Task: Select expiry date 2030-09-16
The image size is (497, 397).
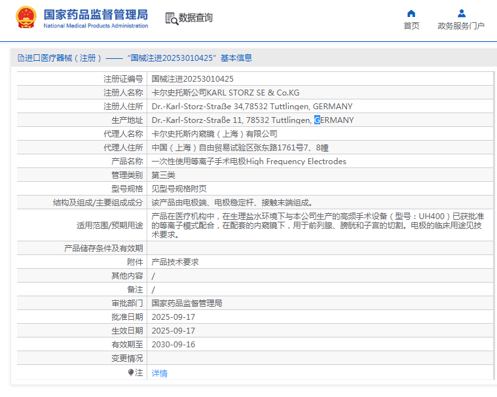Action: tap(174, 345)
